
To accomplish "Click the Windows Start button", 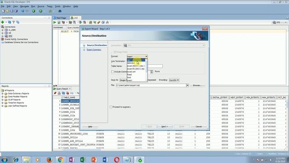I will pos(5,159).
